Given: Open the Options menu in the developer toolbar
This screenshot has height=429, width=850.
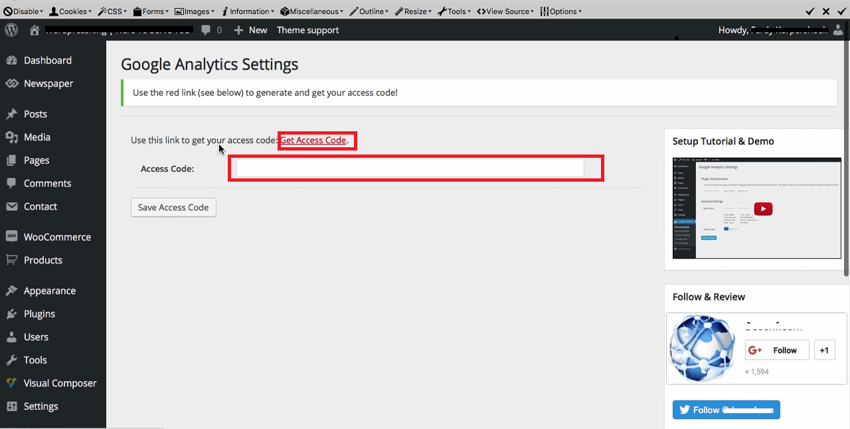Looking at the screenshot, I should click(561, 11).
